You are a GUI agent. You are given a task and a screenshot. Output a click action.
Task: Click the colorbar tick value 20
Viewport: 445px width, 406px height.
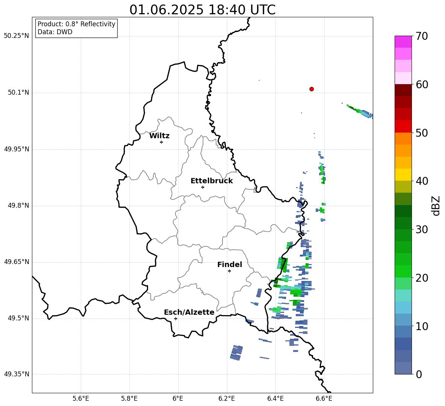(422, 278)
